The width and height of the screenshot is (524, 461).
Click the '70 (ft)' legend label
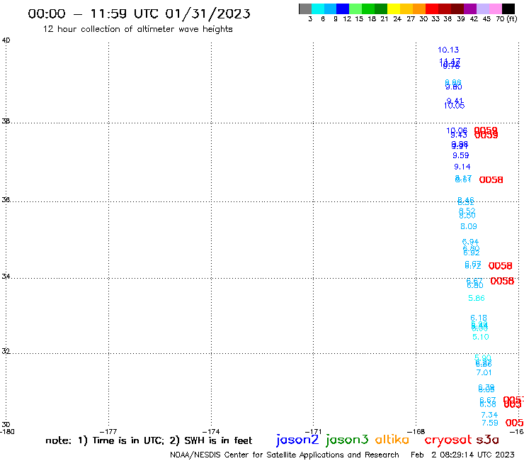506,18
